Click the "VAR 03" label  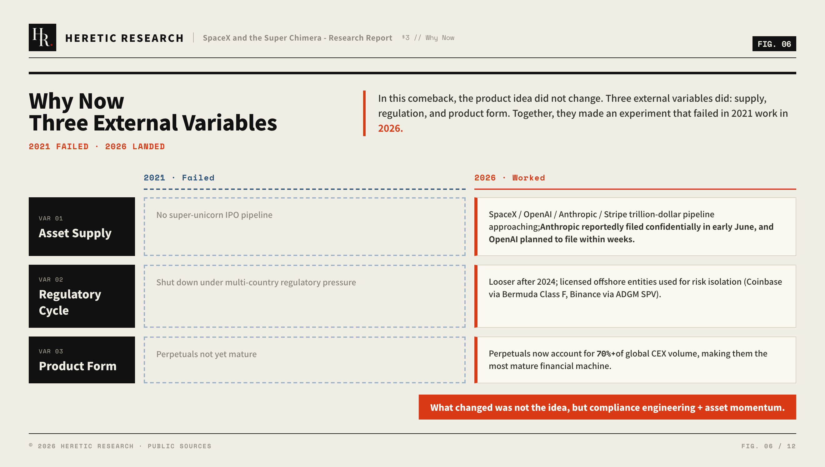[x=51, y=351]
